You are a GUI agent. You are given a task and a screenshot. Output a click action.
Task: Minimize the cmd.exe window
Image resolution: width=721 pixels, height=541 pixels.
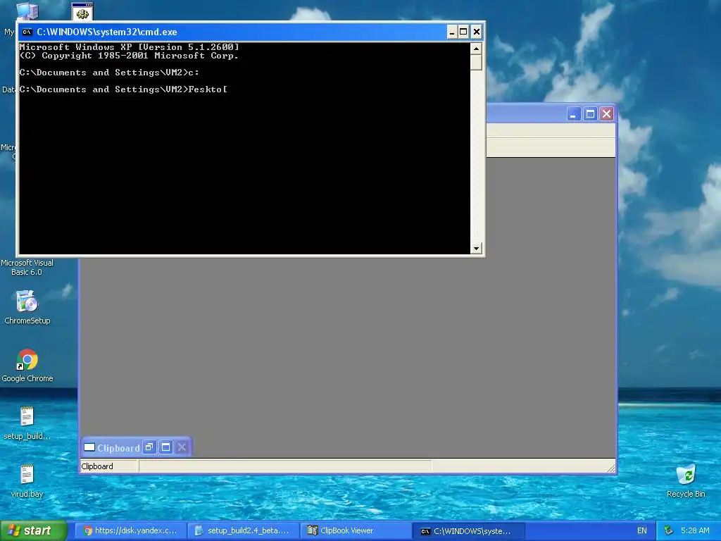(x=451, y=32)
